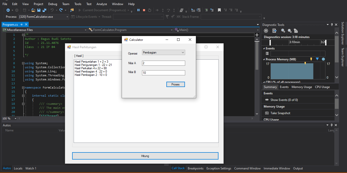The width and height of the screenshot is (347, 173).
Task: Open the Debug menu
Action: click(x=53, y=4)
